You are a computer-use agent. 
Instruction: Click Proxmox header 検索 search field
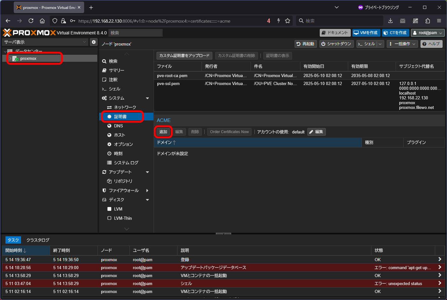point(136,33)
